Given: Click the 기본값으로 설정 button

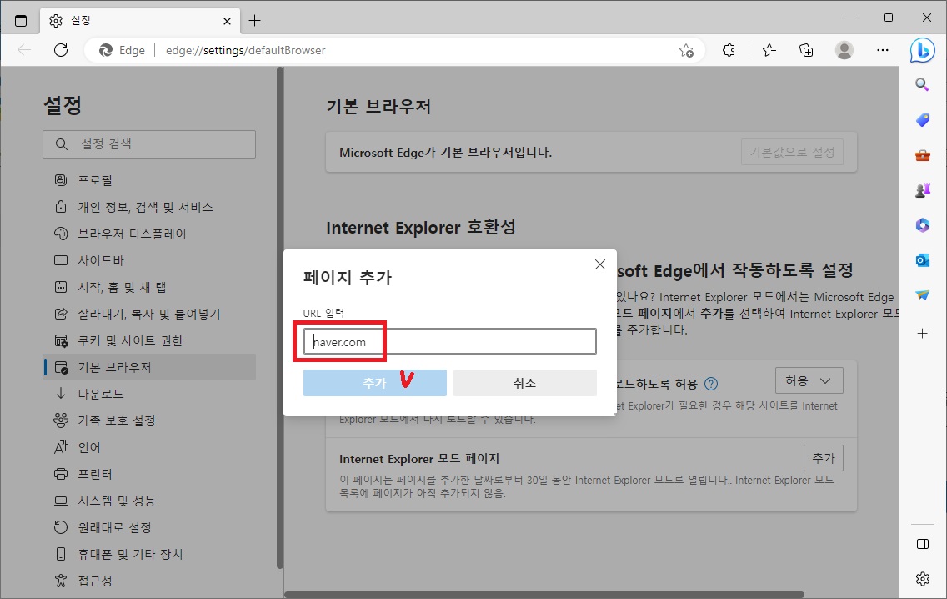Looking at the screenshot, I should tap(792, 152).
